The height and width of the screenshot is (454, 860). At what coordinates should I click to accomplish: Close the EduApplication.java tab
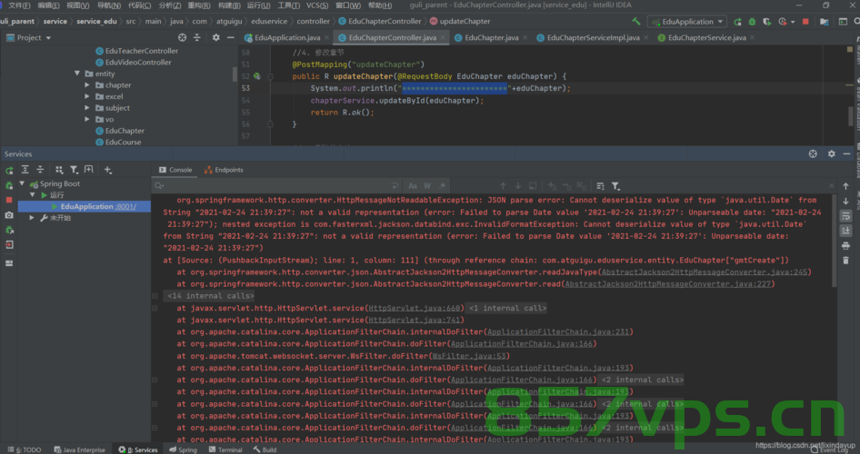(x=327, y=38)
